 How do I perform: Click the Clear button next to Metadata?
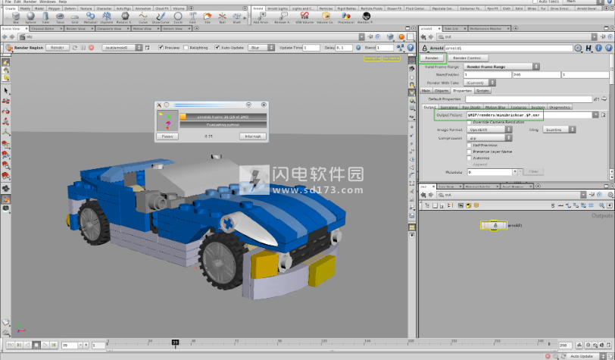pos(533,171)
